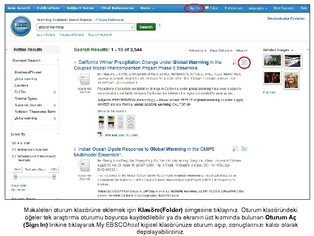Click left handle of publication date slider

click(15, 177)
